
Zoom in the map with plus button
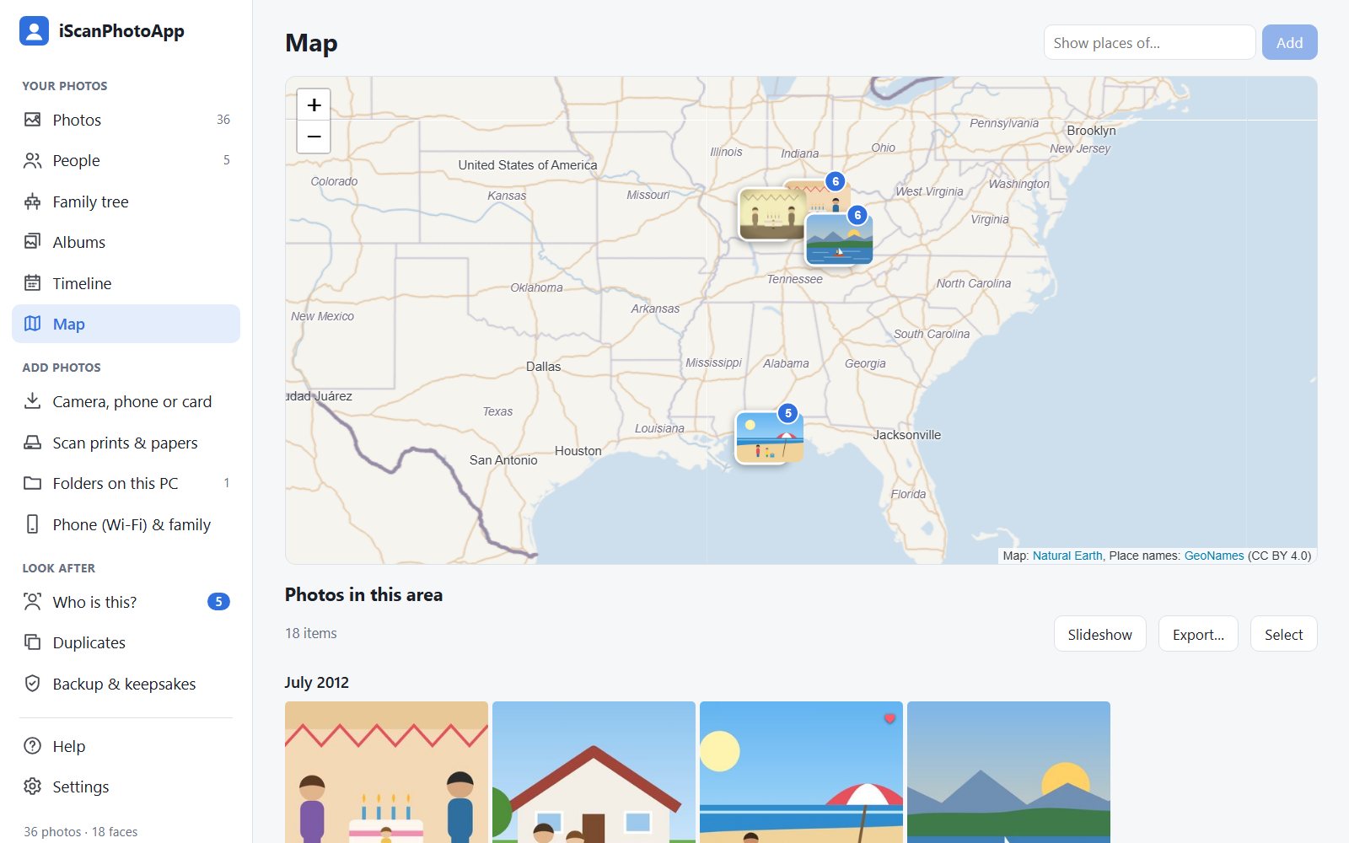[314, 105]
